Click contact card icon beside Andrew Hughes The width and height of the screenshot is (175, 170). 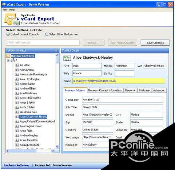tap(17, 136)
